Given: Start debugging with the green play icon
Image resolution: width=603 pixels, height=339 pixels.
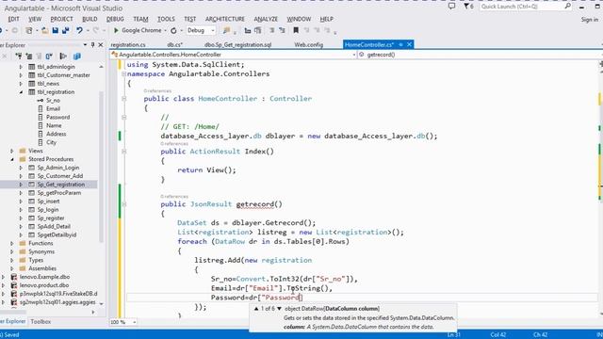Looking at the screenshot, I should click(116, 30).
